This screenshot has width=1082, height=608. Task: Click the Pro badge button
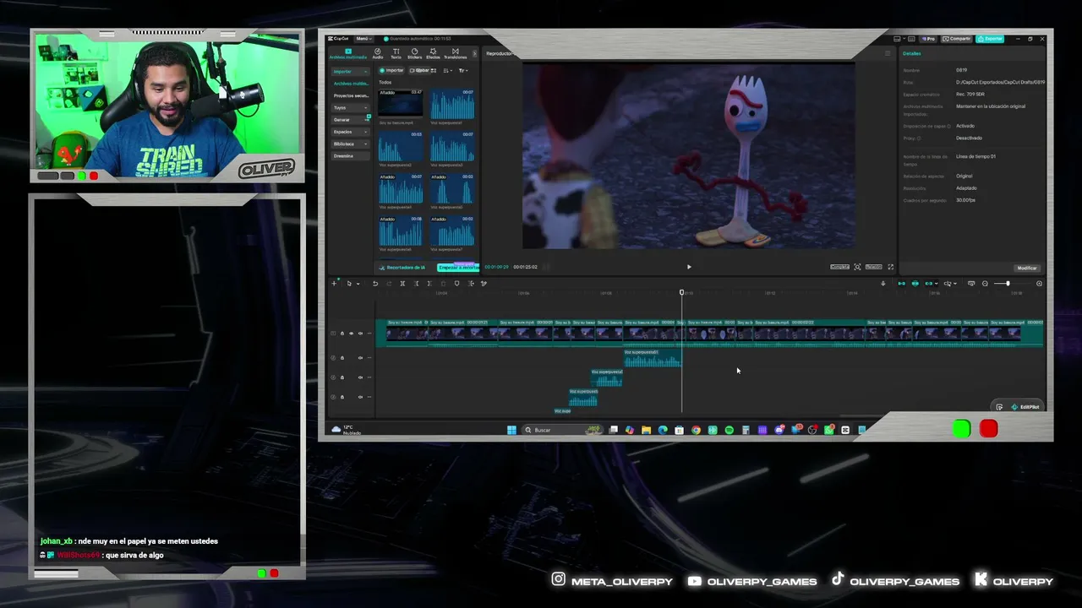point(928,39)
